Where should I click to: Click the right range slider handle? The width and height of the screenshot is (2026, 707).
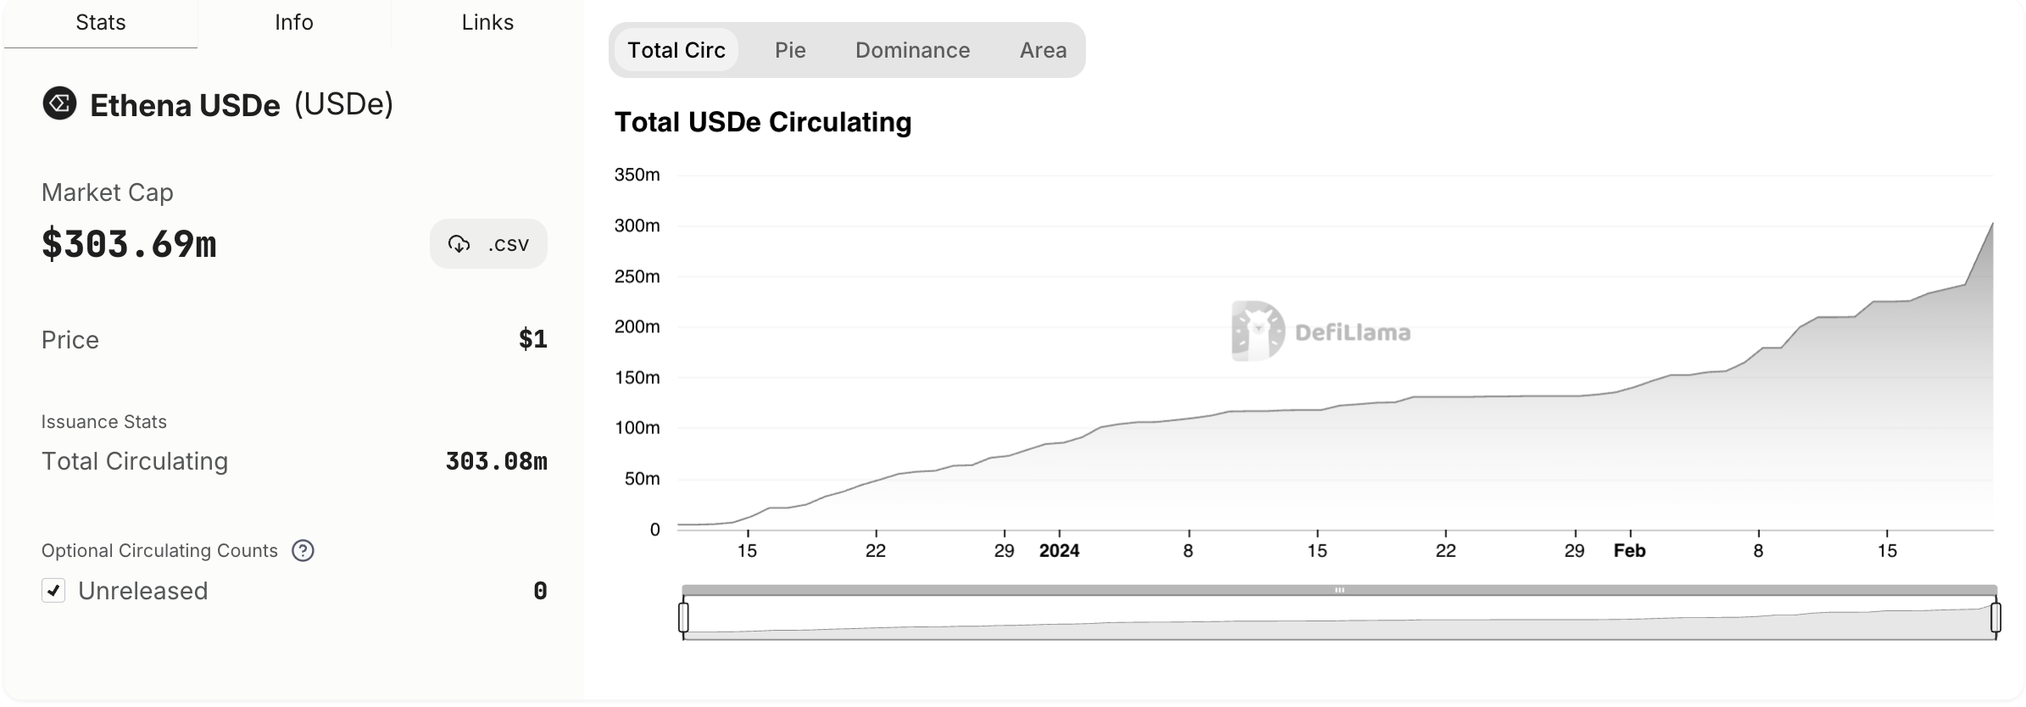(x=1995, y=617)
